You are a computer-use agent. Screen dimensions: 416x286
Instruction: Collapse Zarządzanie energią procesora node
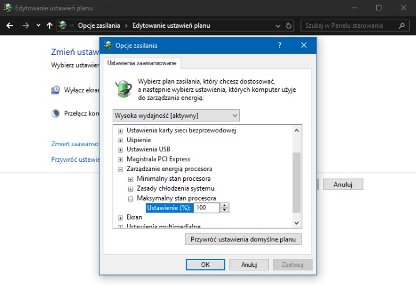point(121,169)
